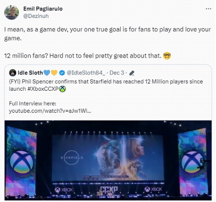Open the @IdleSloth84_ handle
216x202 pixels.
(86, 73)
